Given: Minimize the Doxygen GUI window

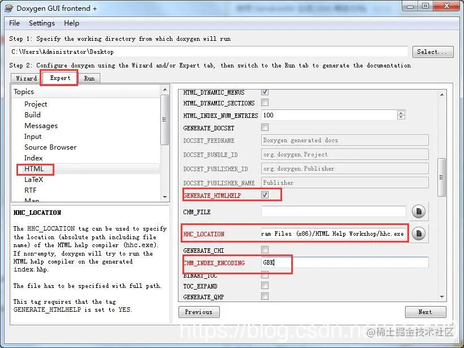Looking at the screenshot, I should pyautogui.click(x=410, y=6).
